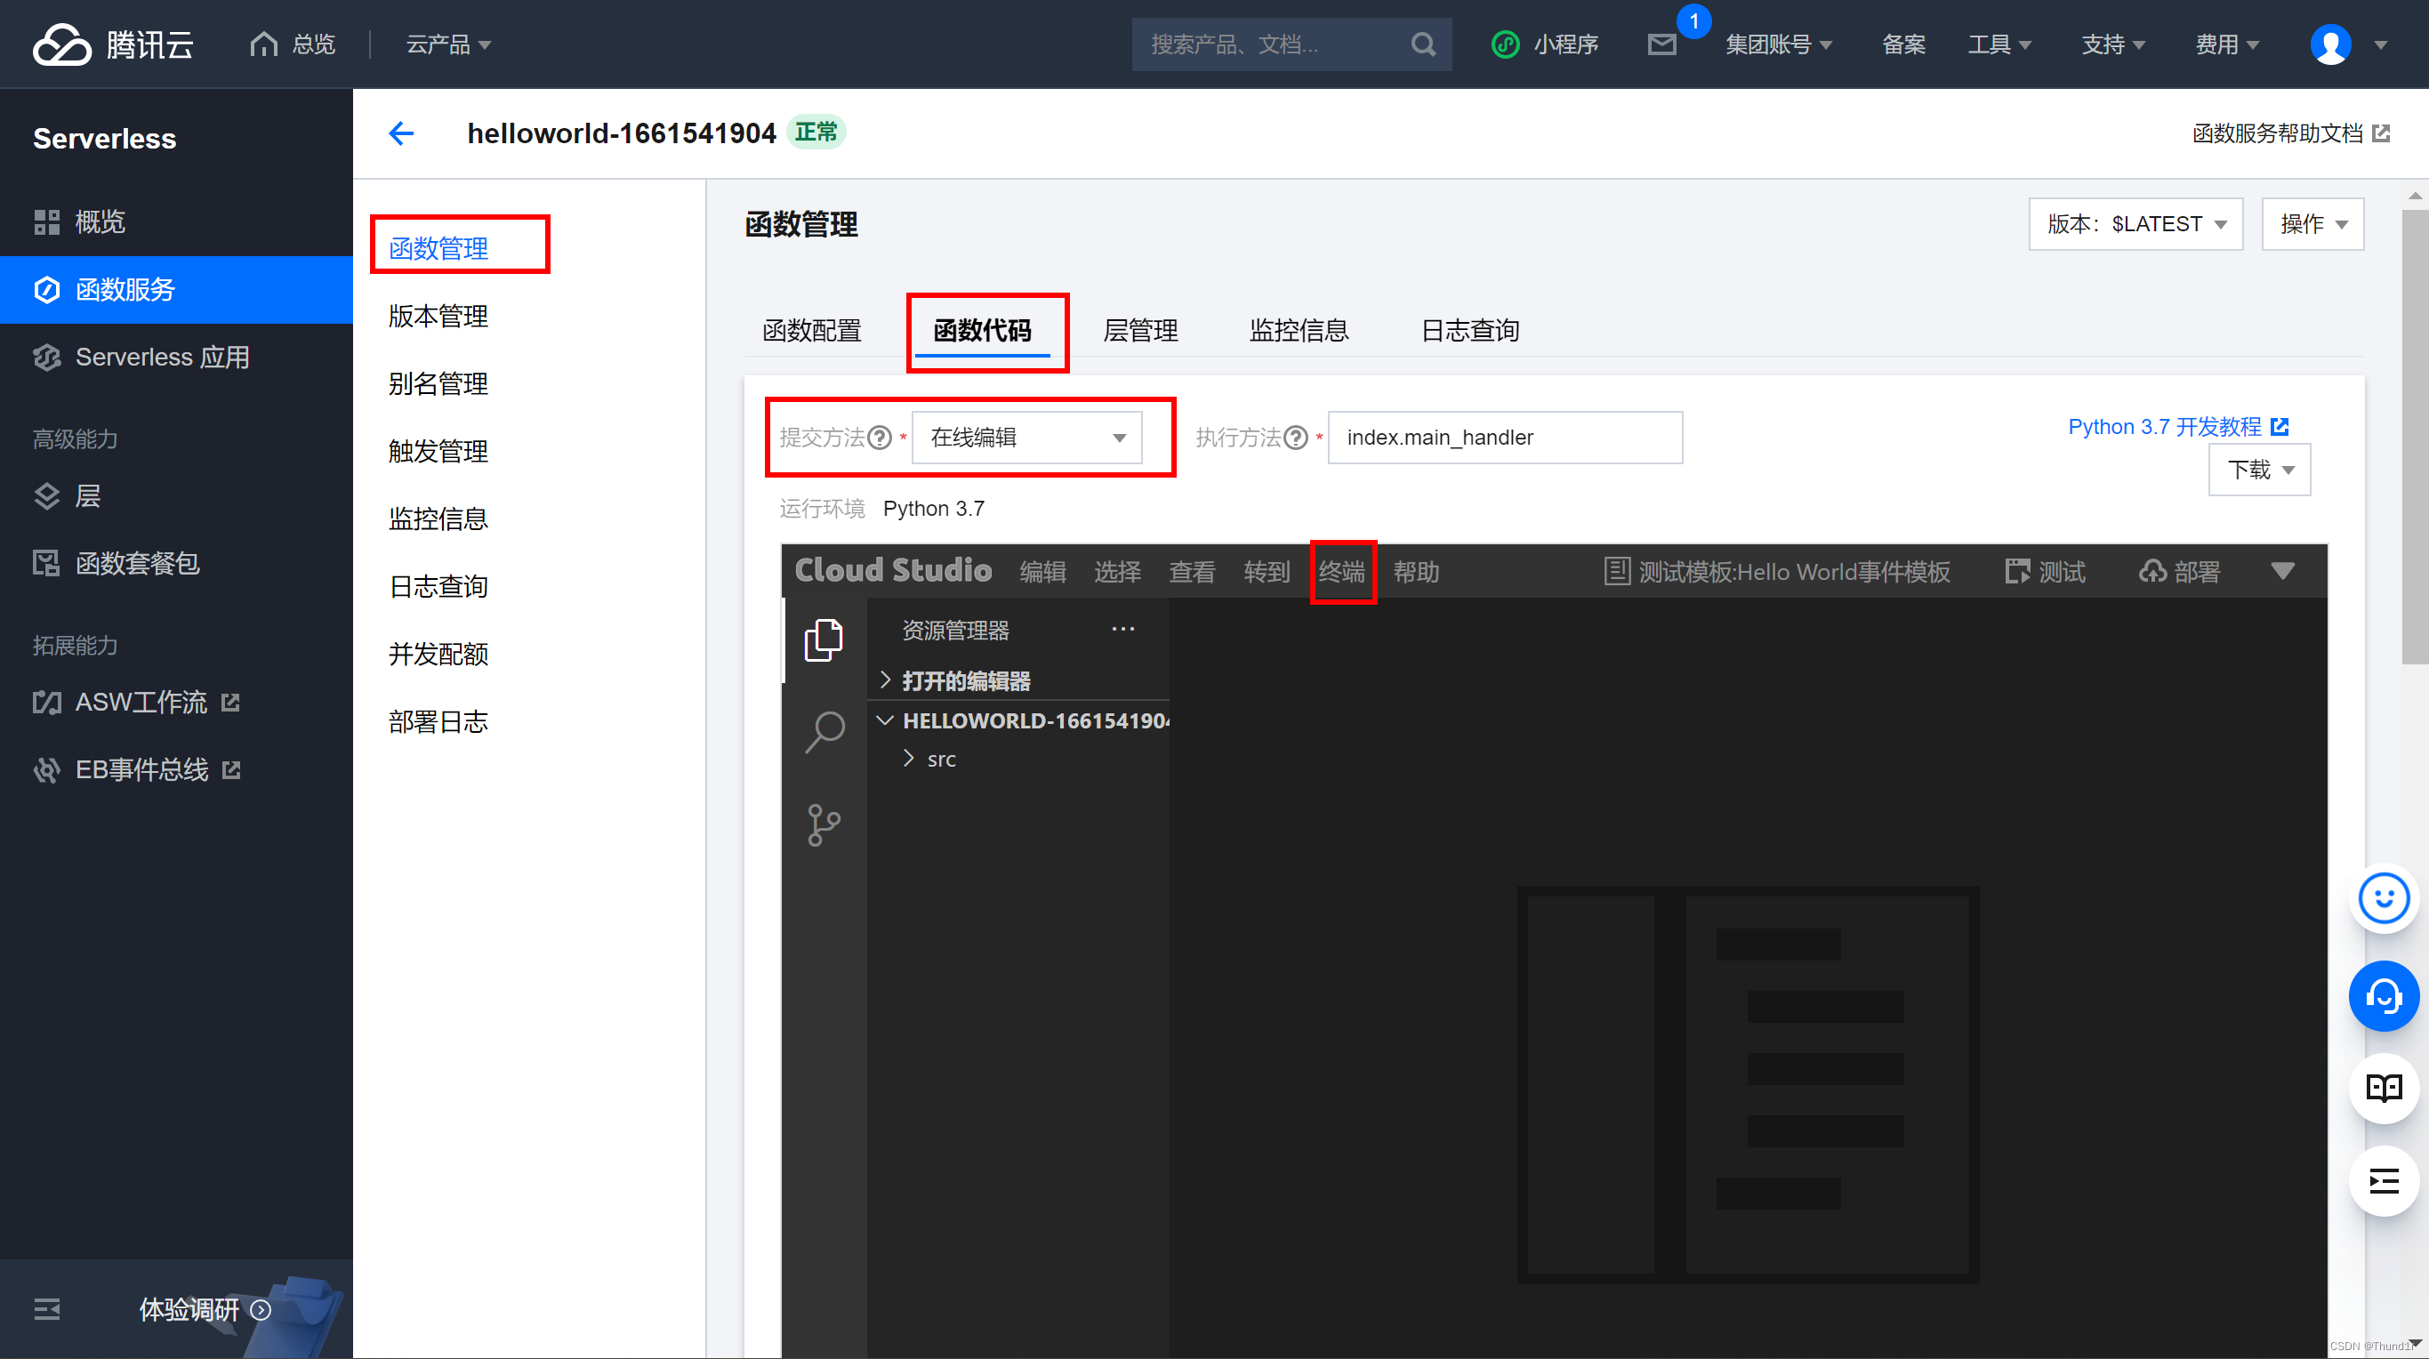
Task: Click the user avatar icon
Action: point(2330,44)
